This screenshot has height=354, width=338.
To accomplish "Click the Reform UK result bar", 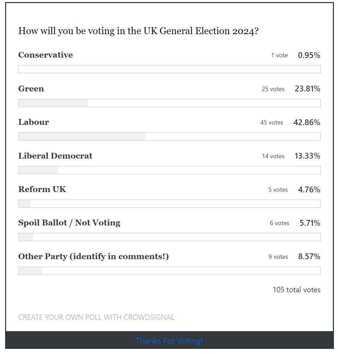I will [x=169, y=204].
